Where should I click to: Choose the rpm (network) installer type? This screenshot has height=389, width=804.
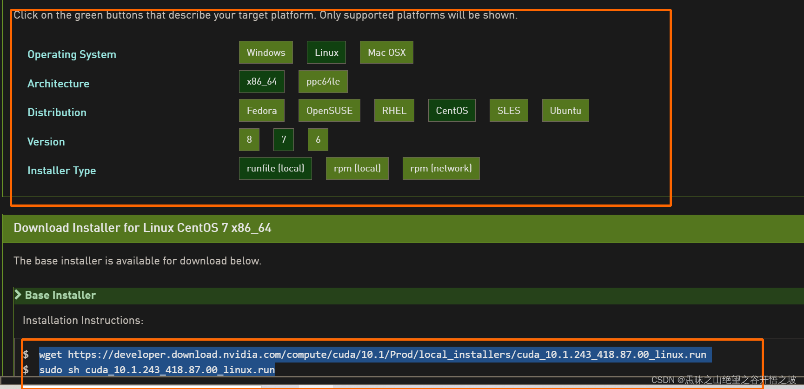point(441,168)
